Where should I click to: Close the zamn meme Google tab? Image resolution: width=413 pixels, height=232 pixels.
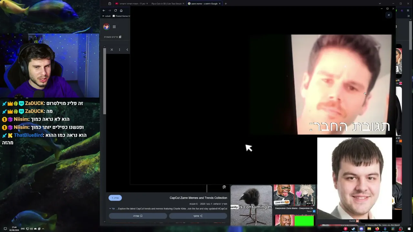coord(220,4)
